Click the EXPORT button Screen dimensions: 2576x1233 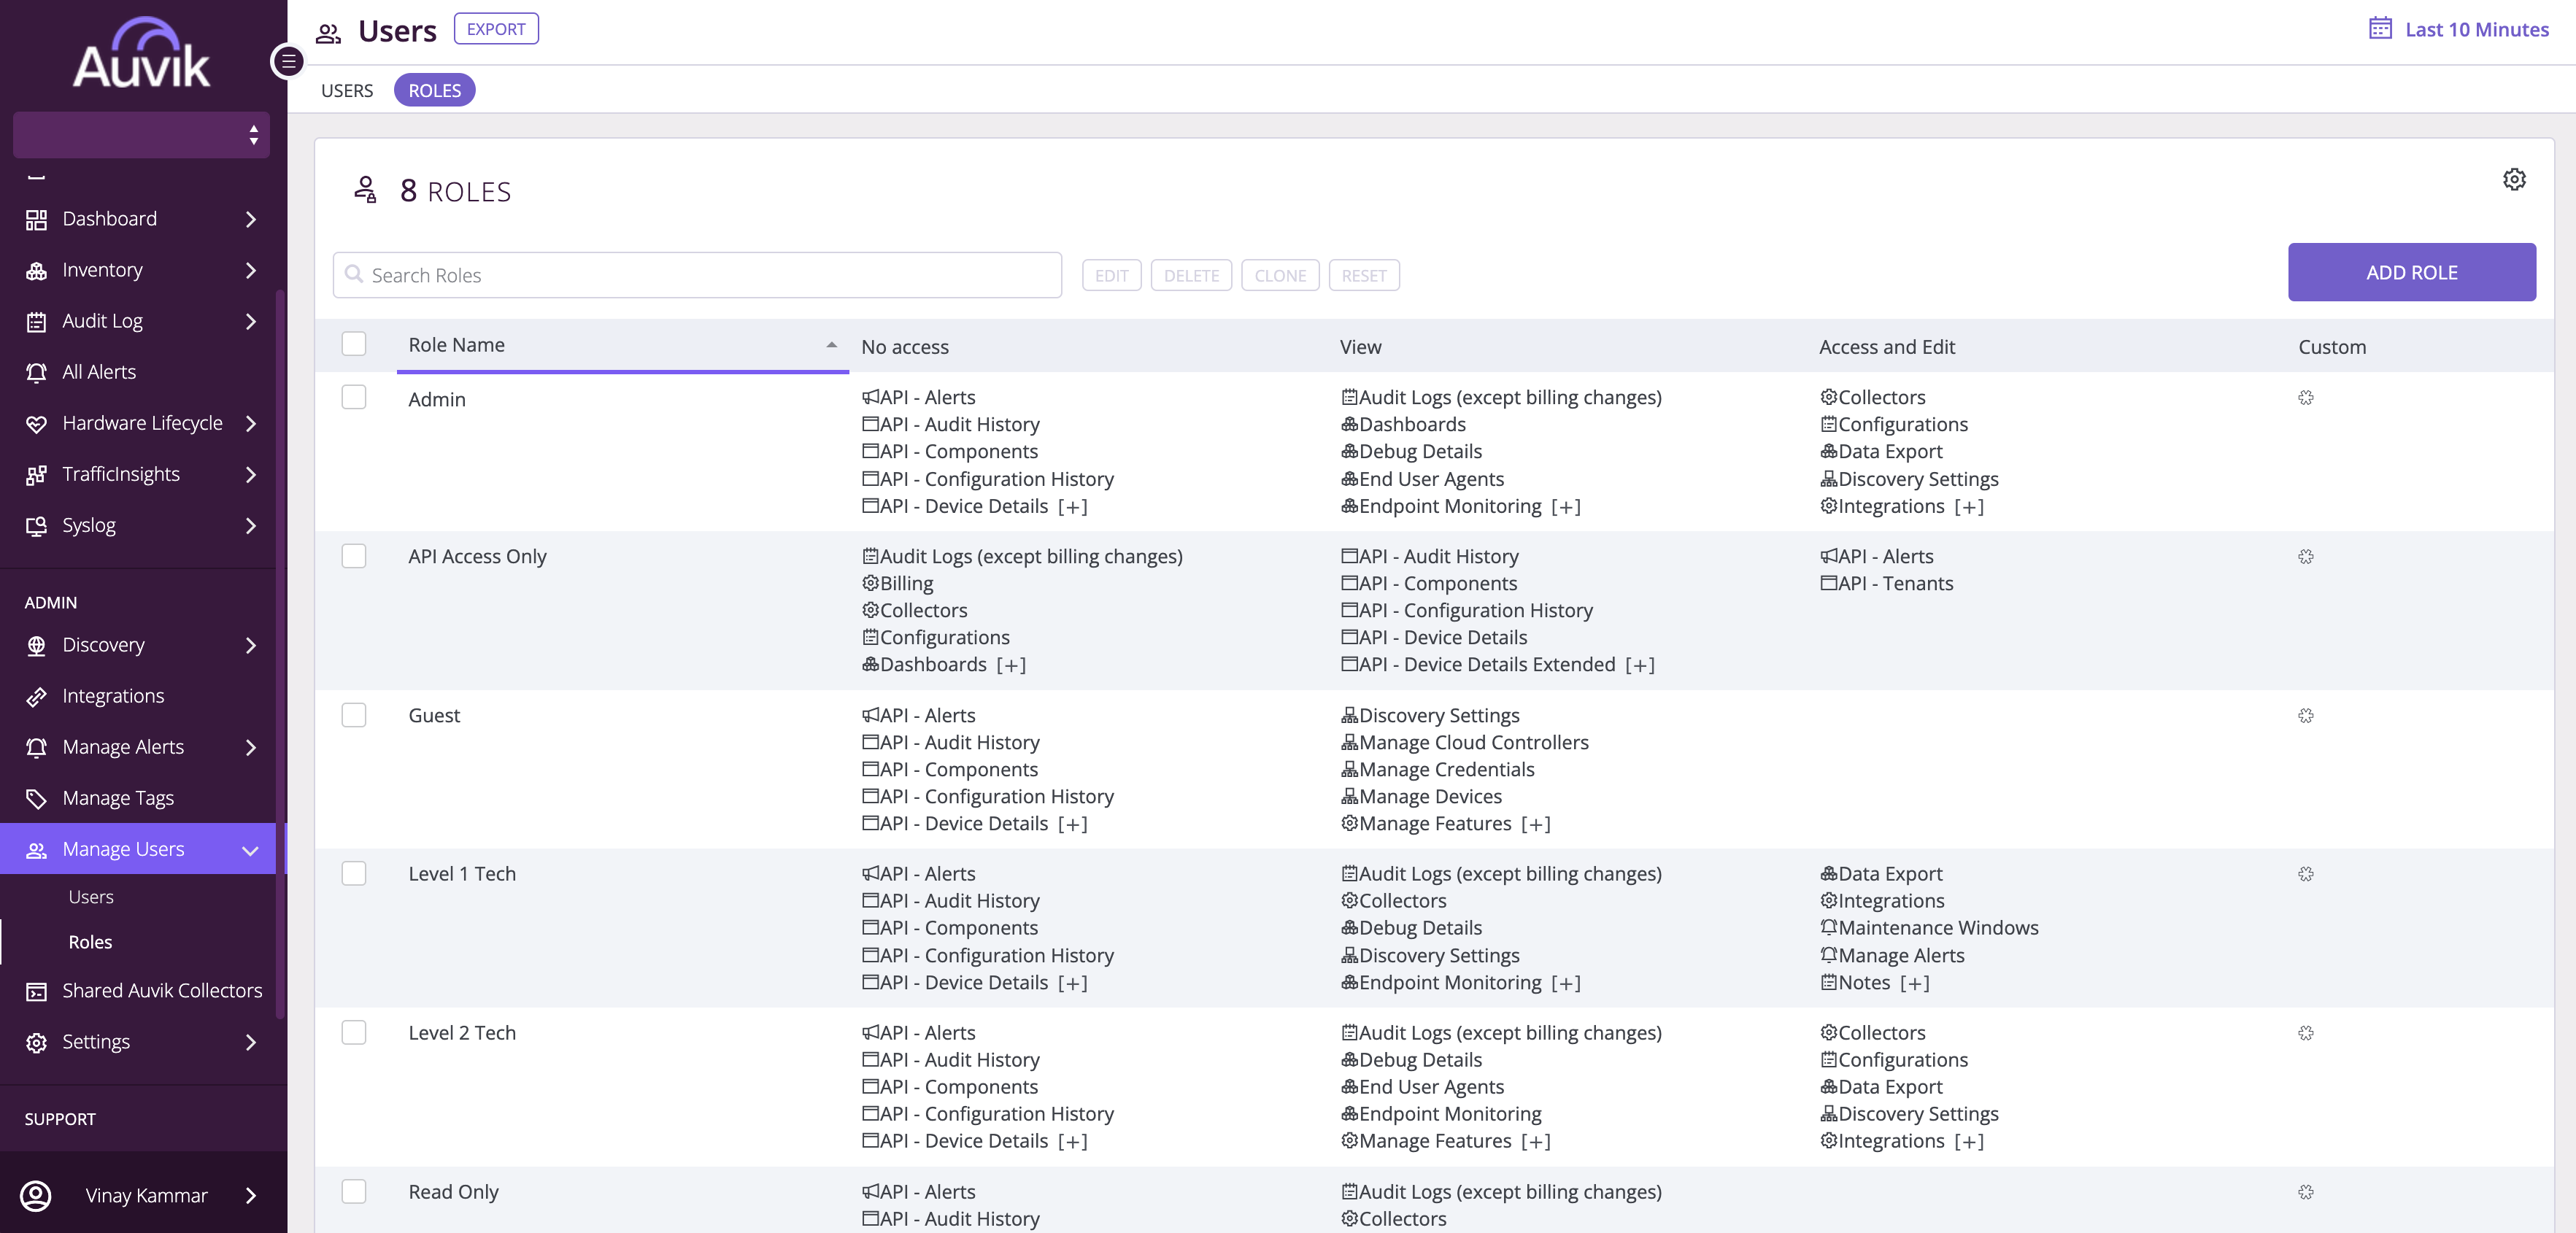[496, 29]
